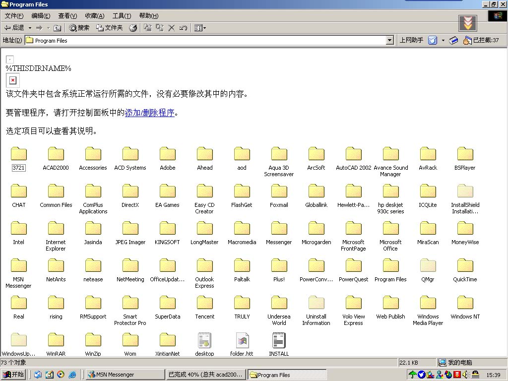Select the InstallShield Installation folder
This screenshot has height=381, width=508.
tap(465, 199)
